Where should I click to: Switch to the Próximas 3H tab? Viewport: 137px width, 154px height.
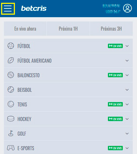111,29
